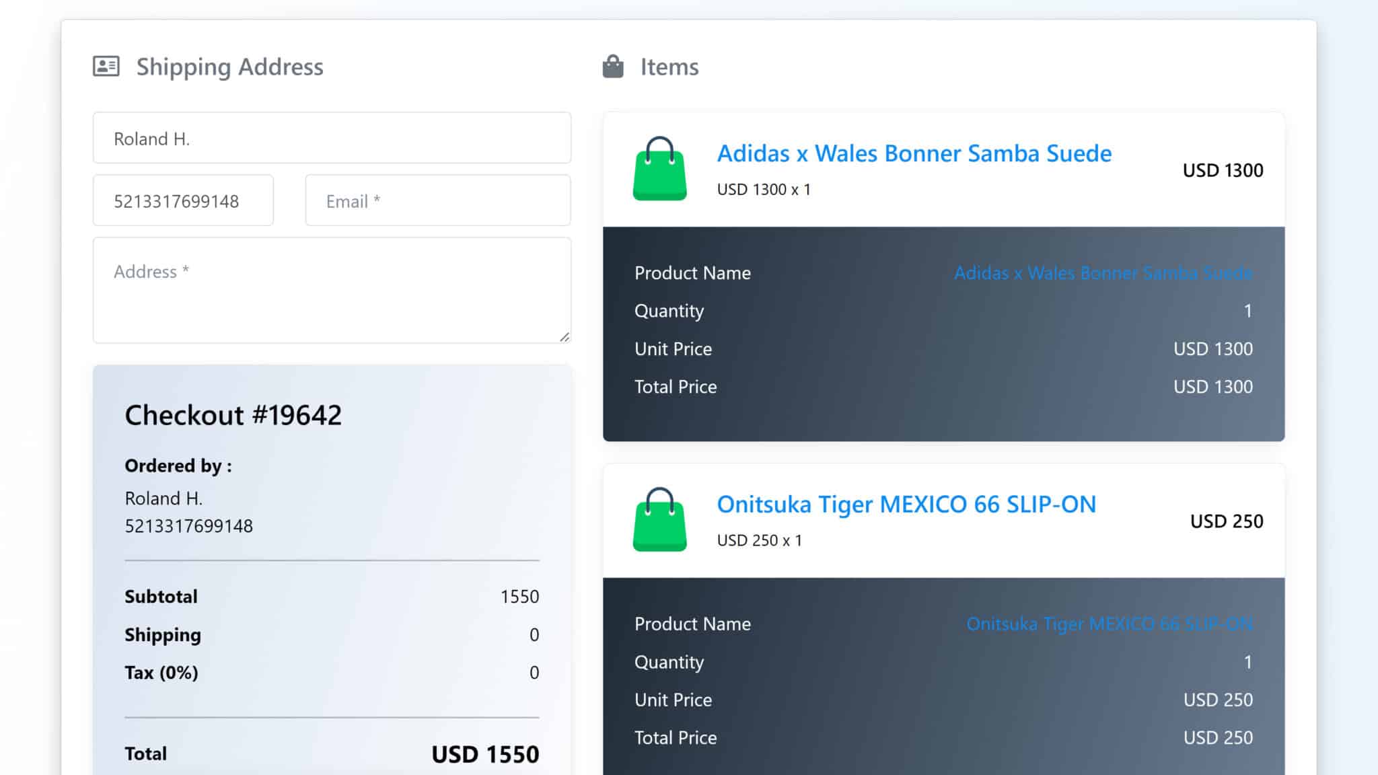Click into the Email input field
Viewport: 1378px width, 775px height.
tap(438, 200)
